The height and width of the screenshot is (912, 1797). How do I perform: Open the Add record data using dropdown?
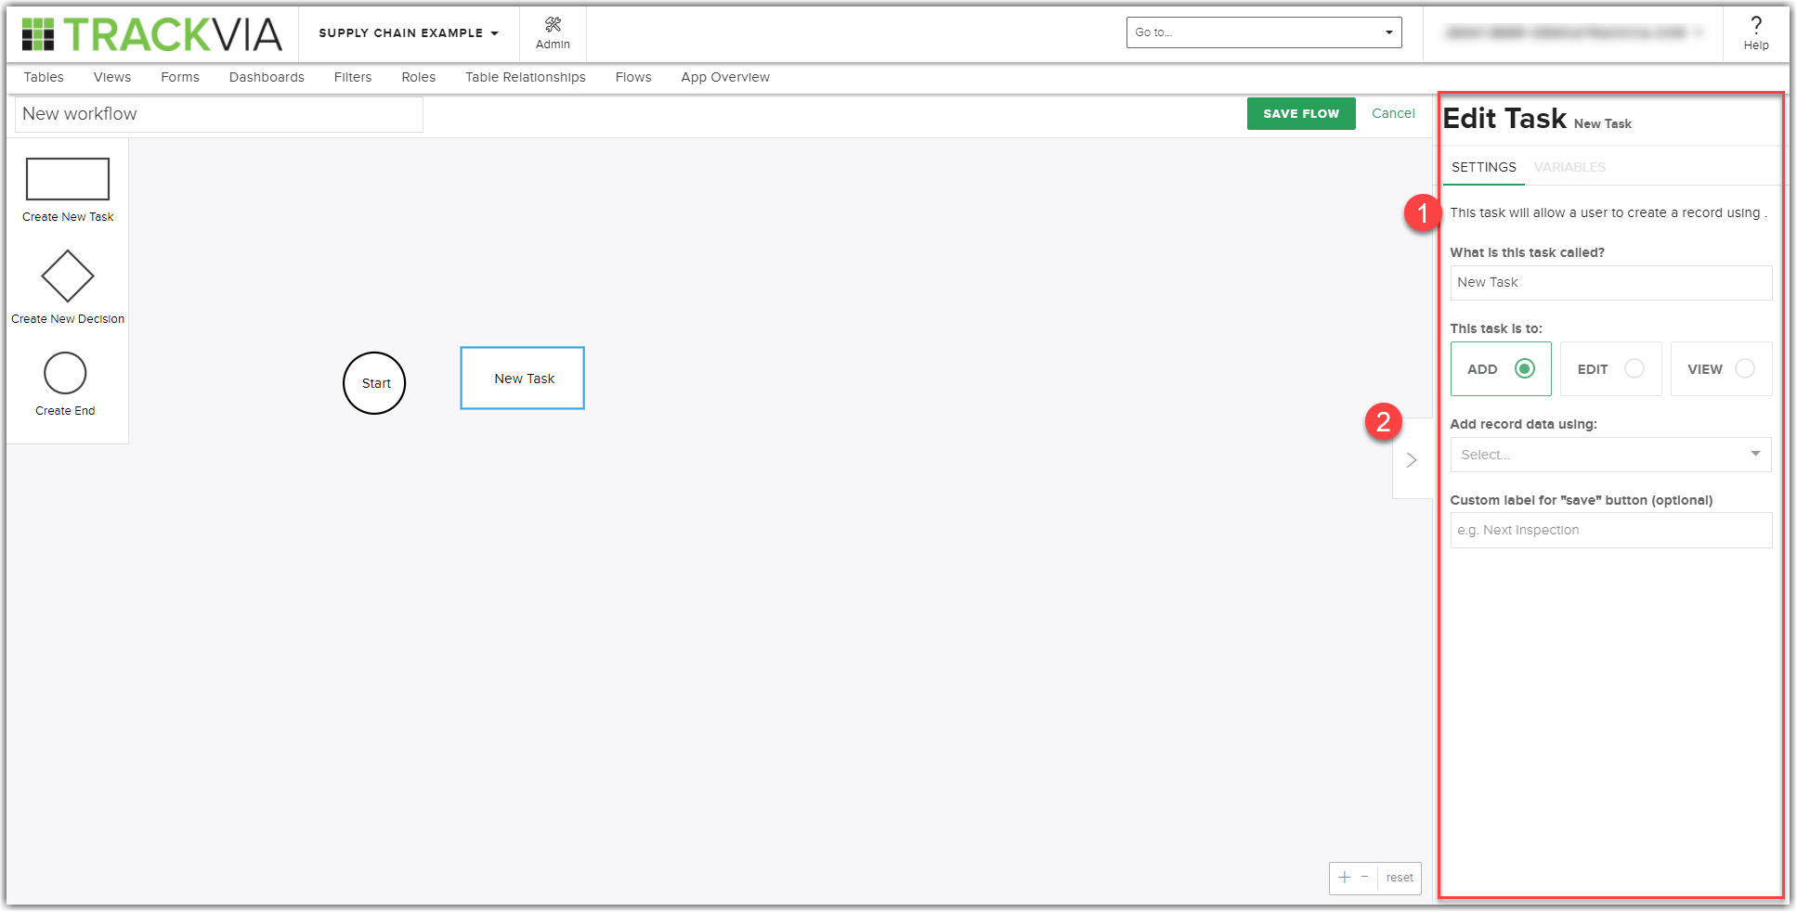tap(1611, 455)
